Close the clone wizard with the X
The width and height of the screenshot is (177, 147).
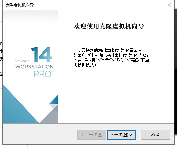[x=169, y=5]
